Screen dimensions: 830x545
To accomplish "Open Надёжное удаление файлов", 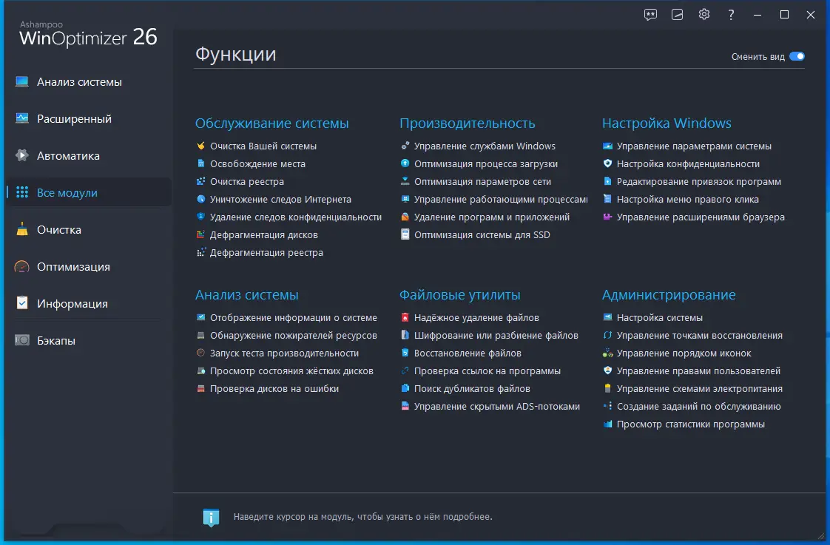I will tap(476, 317).
